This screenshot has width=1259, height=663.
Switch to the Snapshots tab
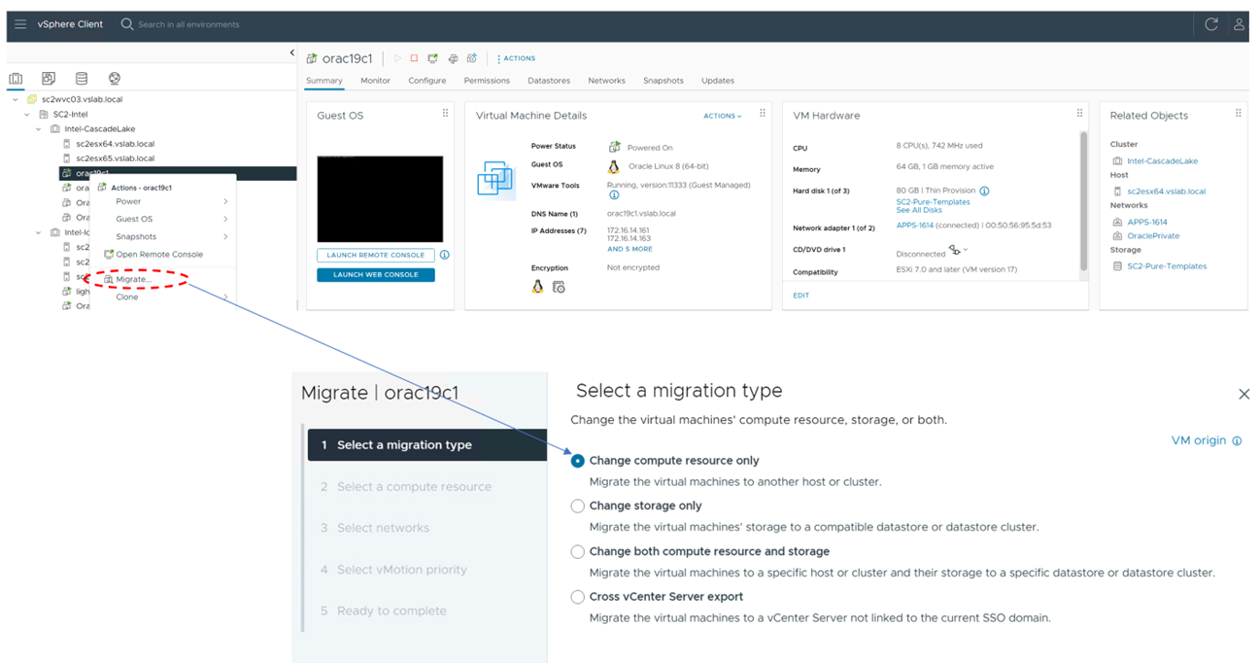pyautogui.click(x=664, y=81)
